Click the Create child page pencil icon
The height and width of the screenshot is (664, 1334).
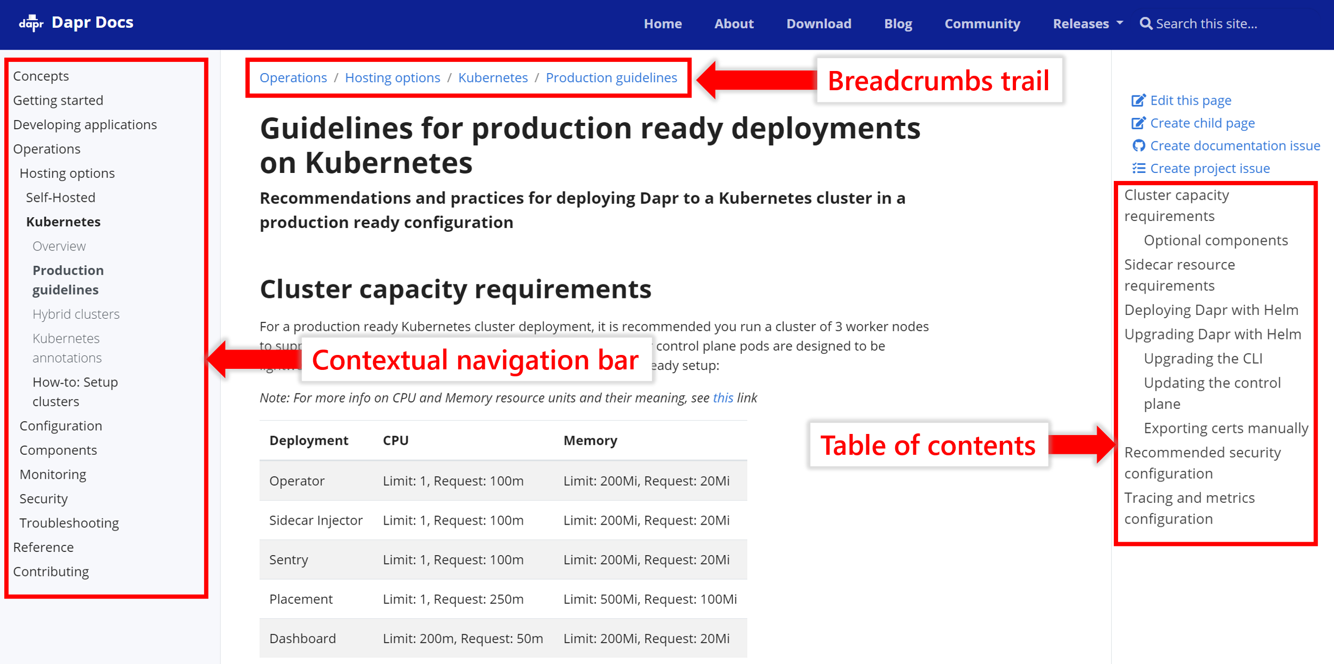click(1138, 123)
